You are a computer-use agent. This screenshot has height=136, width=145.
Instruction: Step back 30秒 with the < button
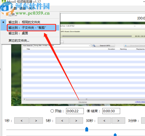[104, 120]
